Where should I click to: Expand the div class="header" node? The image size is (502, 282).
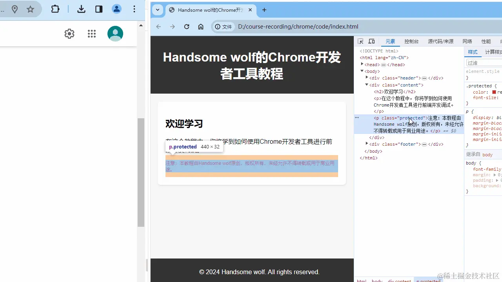click(x=367, y=78)
